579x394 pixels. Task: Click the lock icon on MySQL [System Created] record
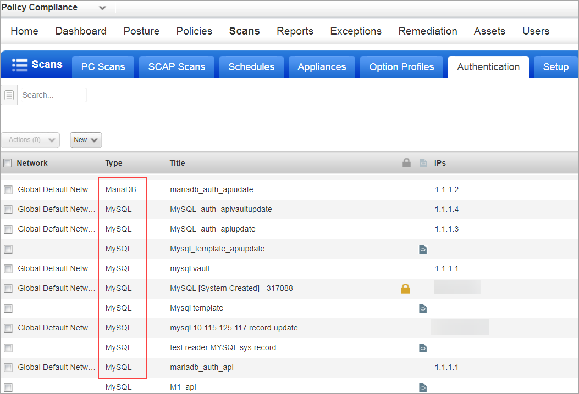pos(405,288)
